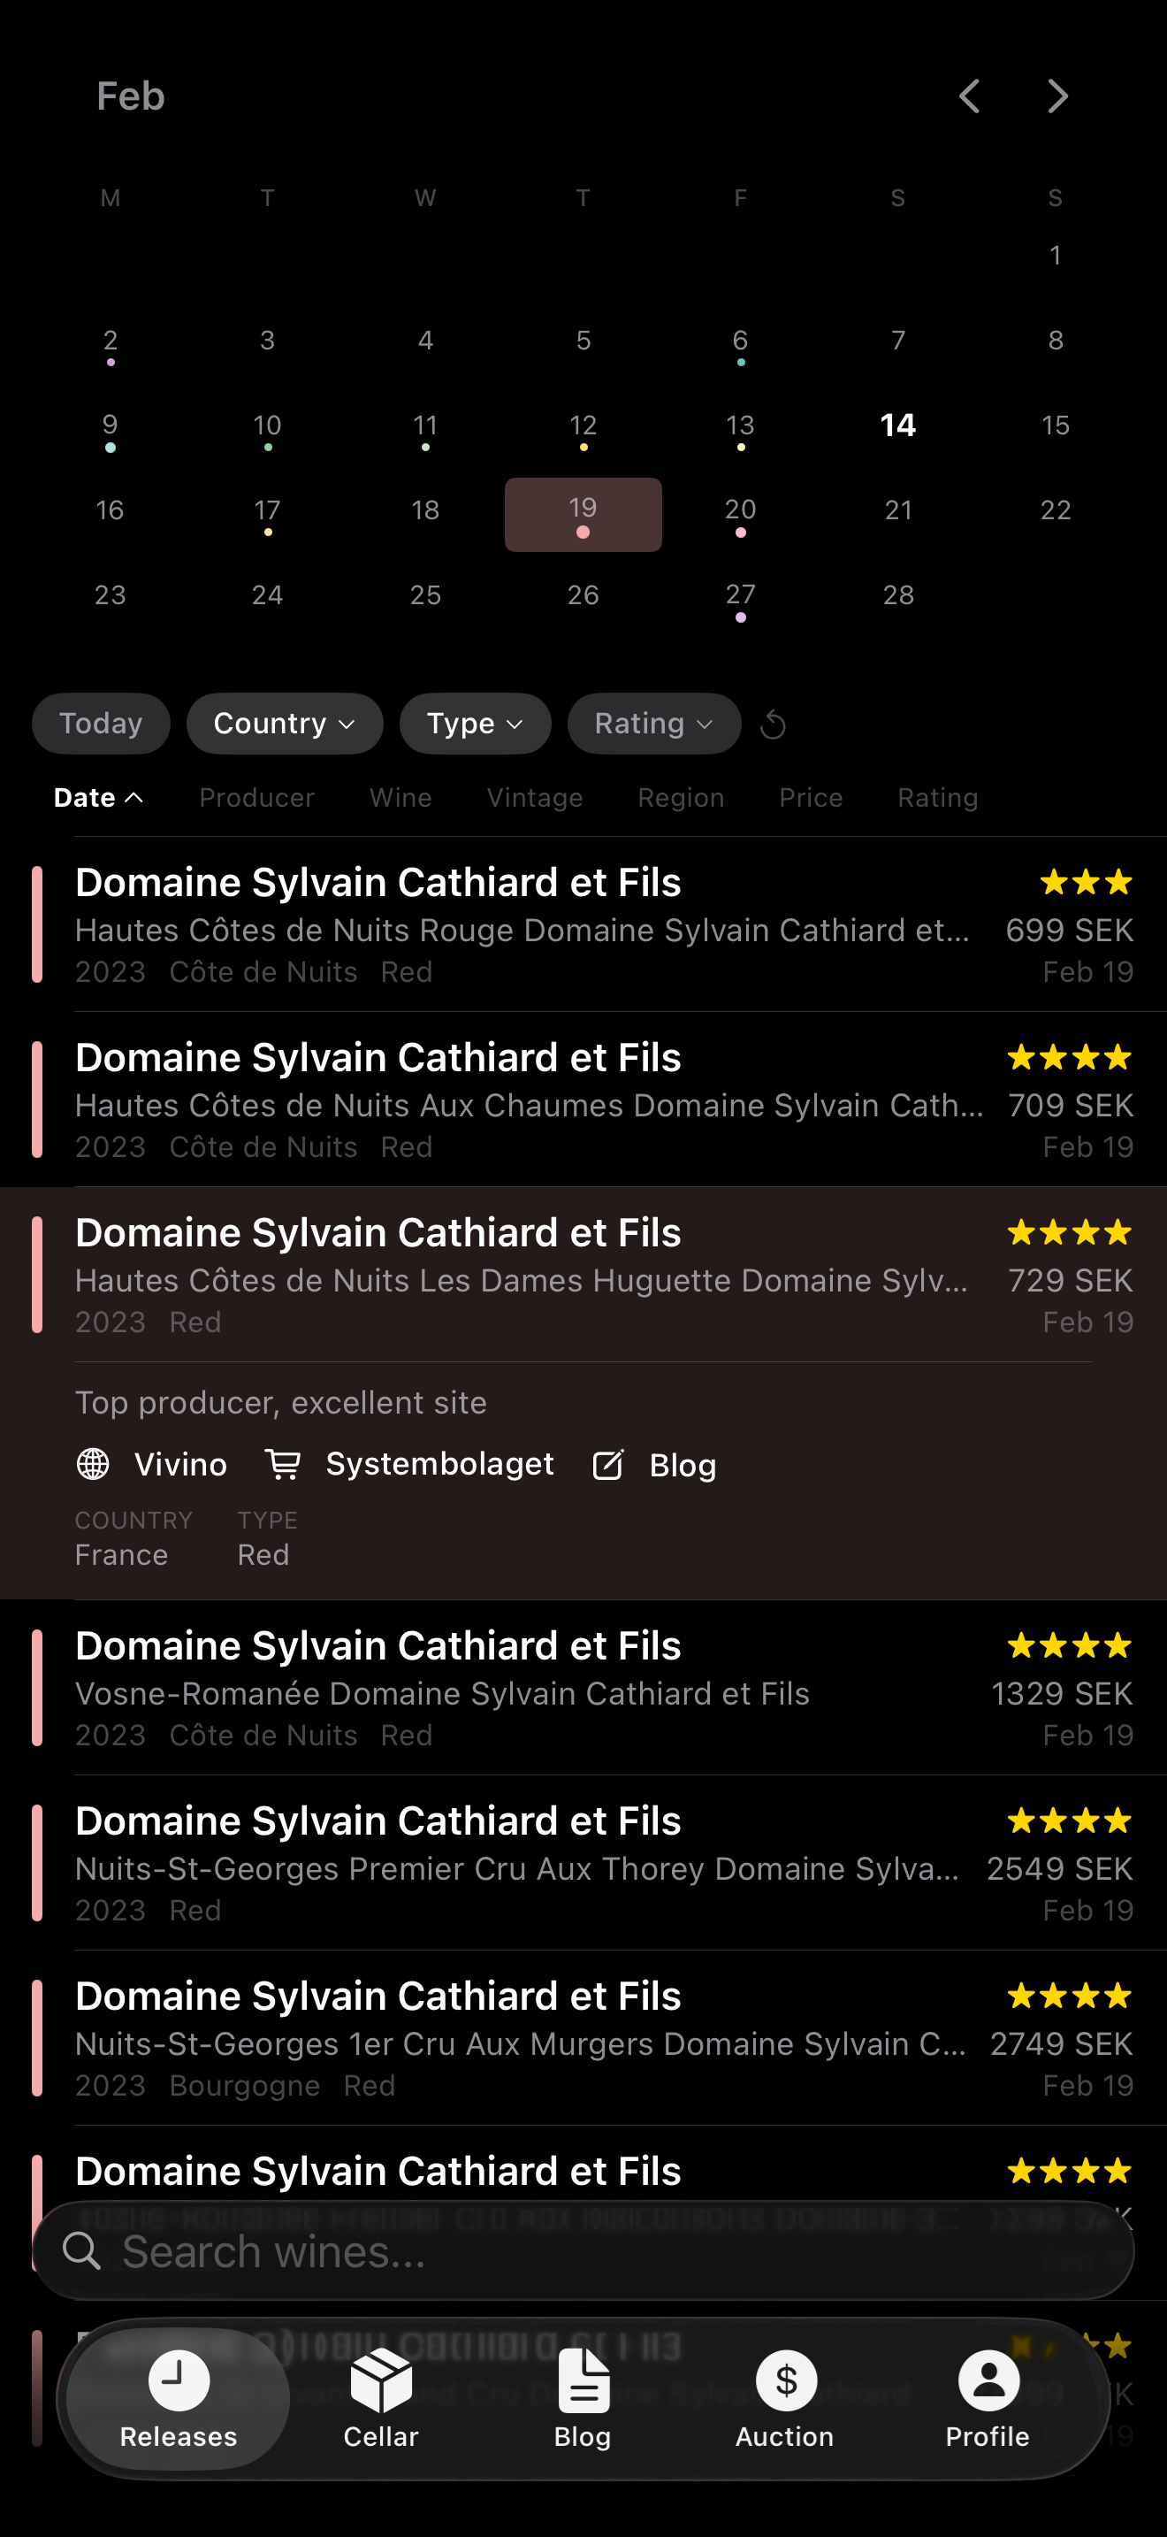The image size is (1167, 2537).
Task: Open the Cellar box icon tab
Action: (x=381, y=2397)
